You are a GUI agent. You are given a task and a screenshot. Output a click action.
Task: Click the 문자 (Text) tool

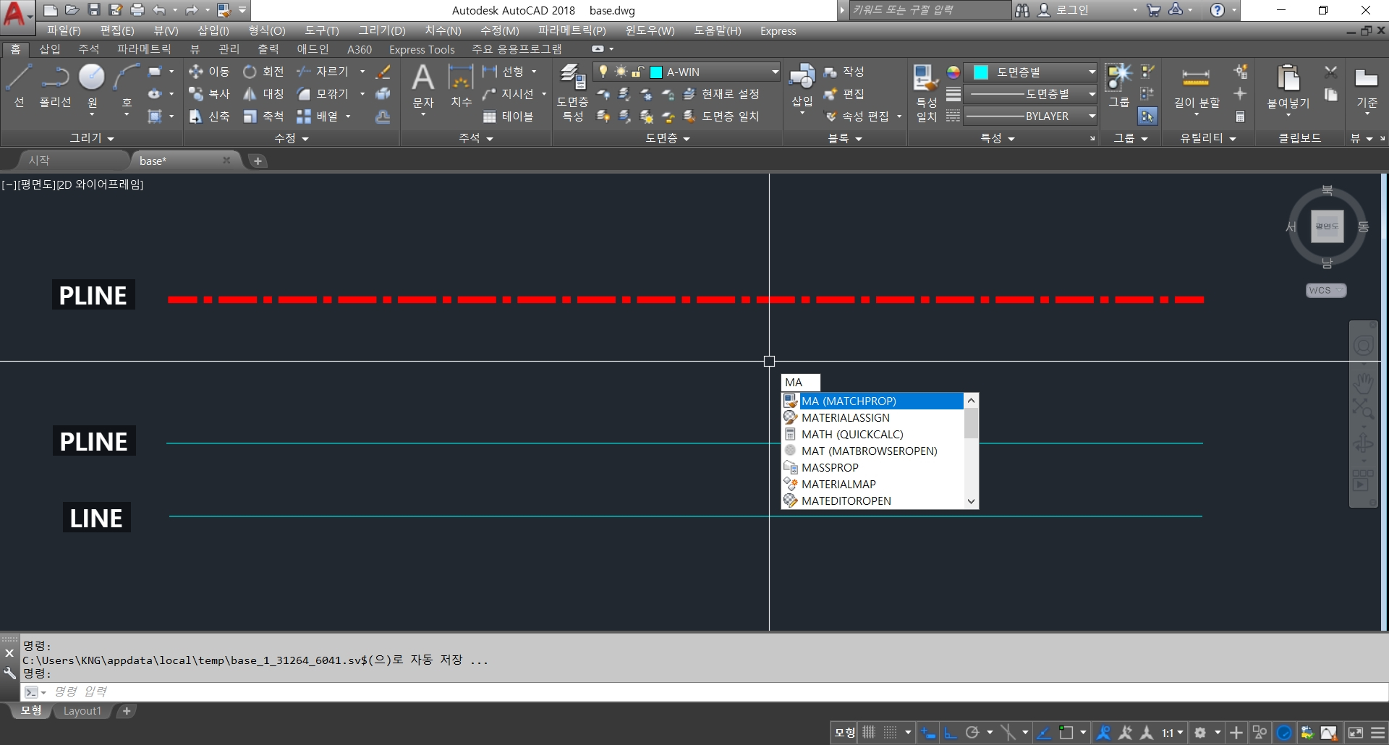[423, 85]
